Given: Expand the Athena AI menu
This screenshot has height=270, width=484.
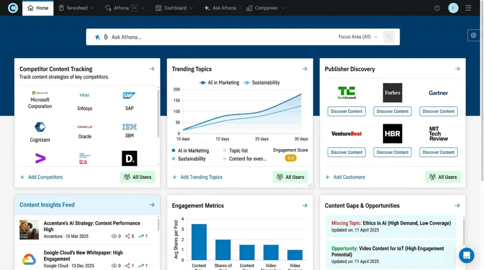Looking at the screenshot, I should [125, 8].
